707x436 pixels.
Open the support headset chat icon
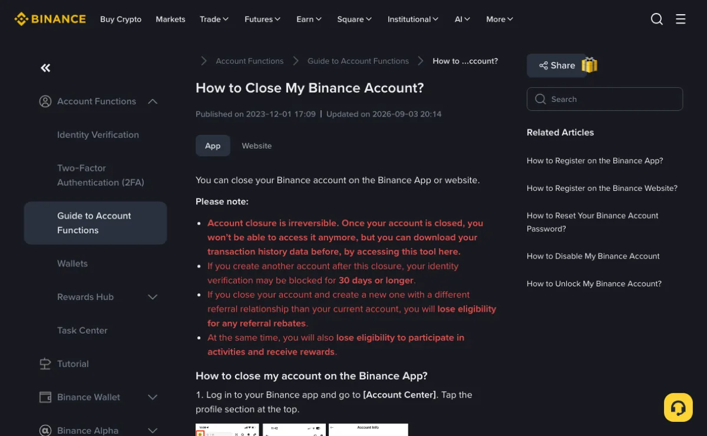(678, 408)
